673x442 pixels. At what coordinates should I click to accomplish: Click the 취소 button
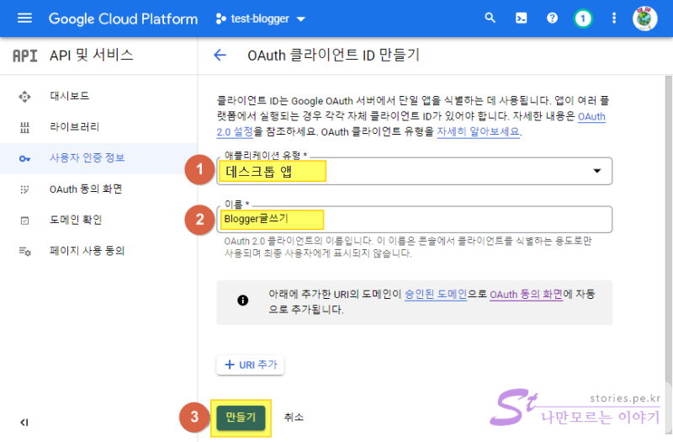(x=294, y=417)
